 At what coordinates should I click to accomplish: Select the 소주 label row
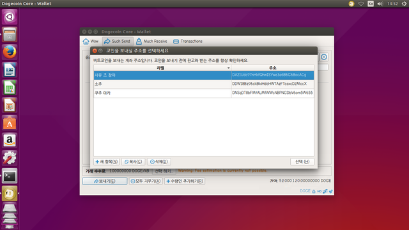click(162, 84)
